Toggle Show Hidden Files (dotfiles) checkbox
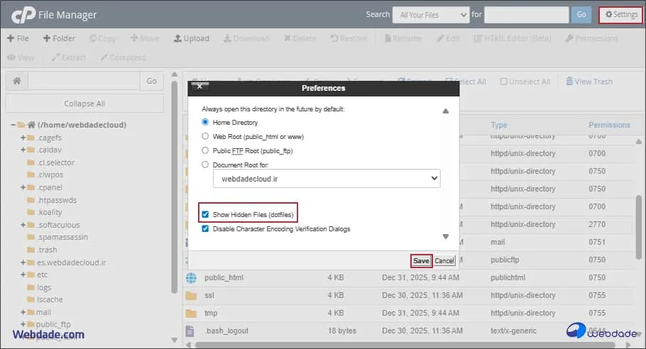This screenshot has width=646, height=349. (x=206, y=214)
